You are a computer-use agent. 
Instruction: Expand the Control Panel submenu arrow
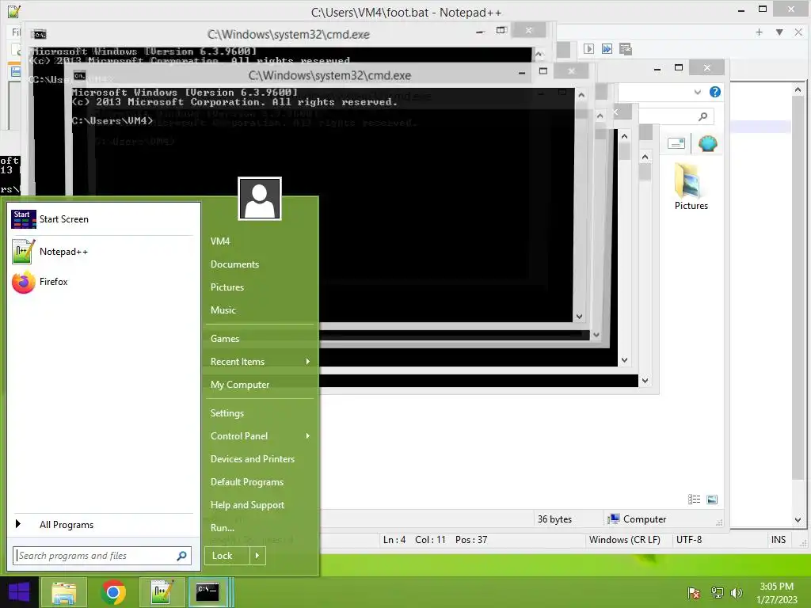[308, 436]
